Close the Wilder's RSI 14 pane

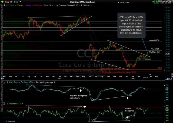click(x=4, y=104)
